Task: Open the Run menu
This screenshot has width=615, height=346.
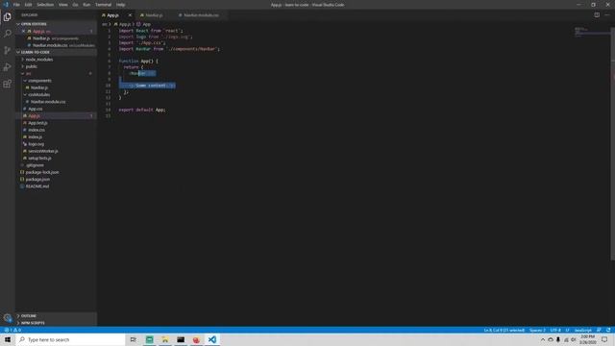Action: click(86, 5)
